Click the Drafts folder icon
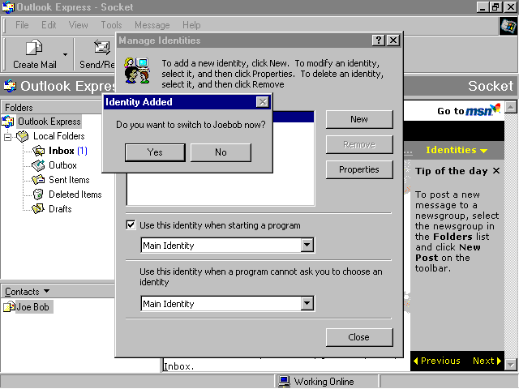This screenshot has width=519, height=389. click(x=38, y=209)
